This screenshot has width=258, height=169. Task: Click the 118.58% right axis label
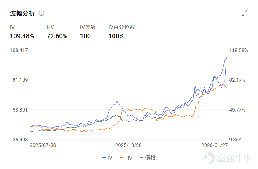(x=238, y=50)
